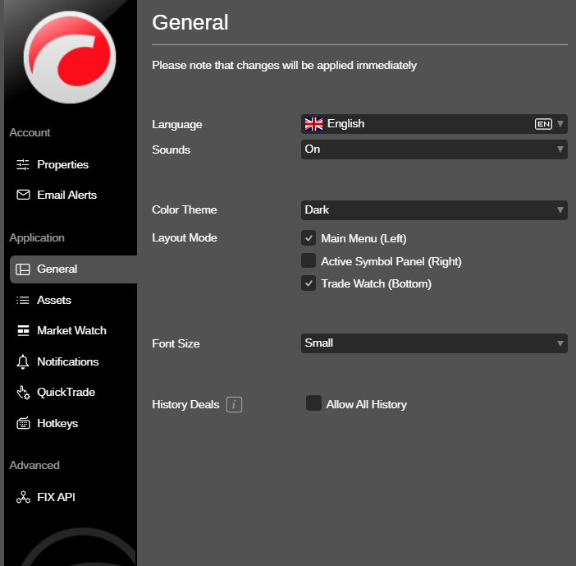Click the Advanced section header
The width and height of the screenshot is (576, 566).
[34, 465]
